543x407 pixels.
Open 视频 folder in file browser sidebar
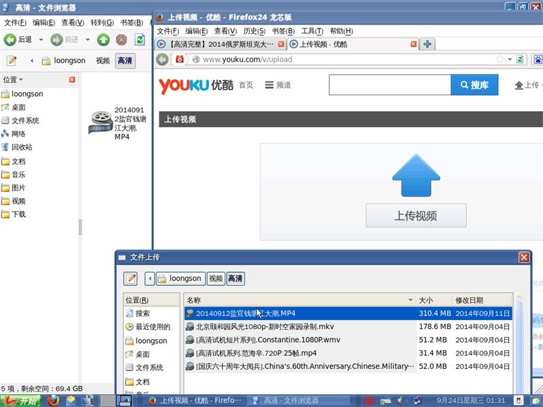click(13, 201)
